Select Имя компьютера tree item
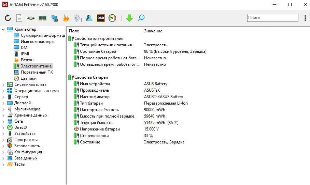This screenshot has height=185, width=310. [33, 42]
